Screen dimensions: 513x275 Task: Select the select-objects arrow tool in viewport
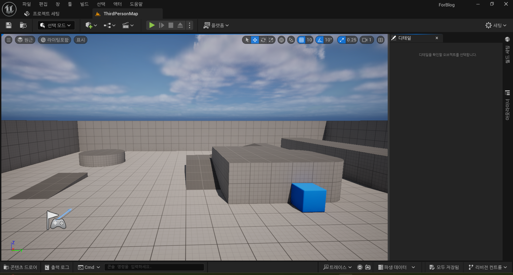point(247,40)
